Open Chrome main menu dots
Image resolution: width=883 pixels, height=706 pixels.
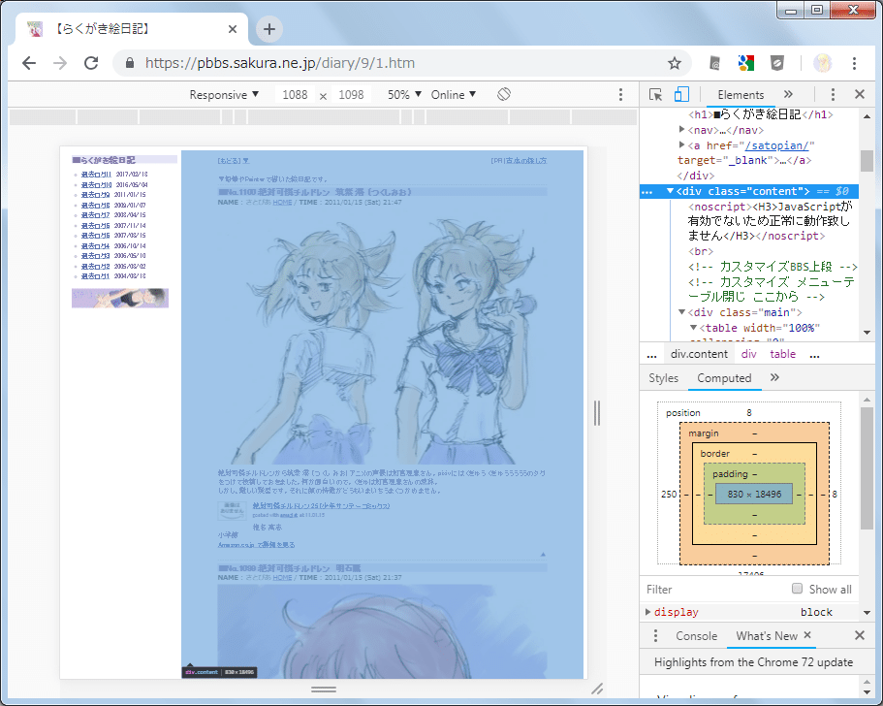click(854, 63)
